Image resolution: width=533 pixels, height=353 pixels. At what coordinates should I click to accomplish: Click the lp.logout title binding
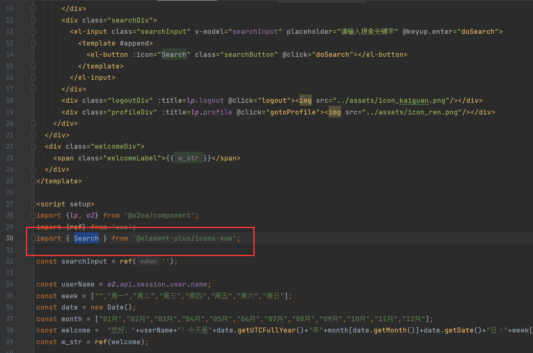click(x=205, y=100)
